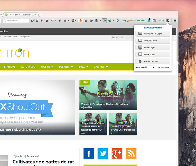Capture the Entire page

[153, 47]
